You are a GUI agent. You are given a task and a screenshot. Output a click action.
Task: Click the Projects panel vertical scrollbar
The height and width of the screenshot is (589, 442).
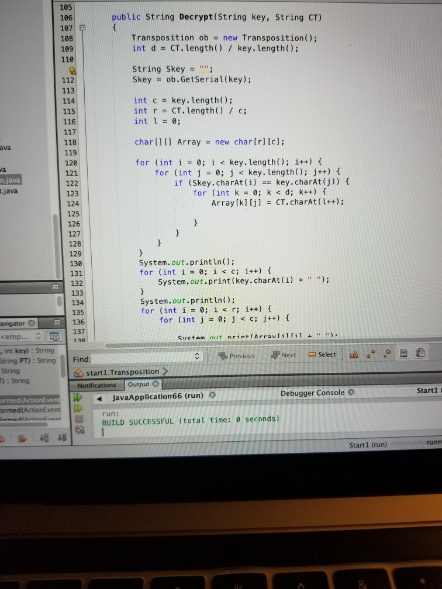(56, 245)
